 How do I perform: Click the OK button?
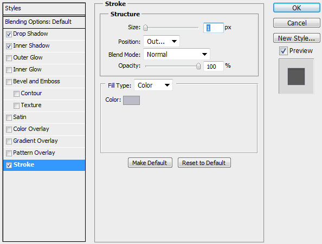pos(297,8)
